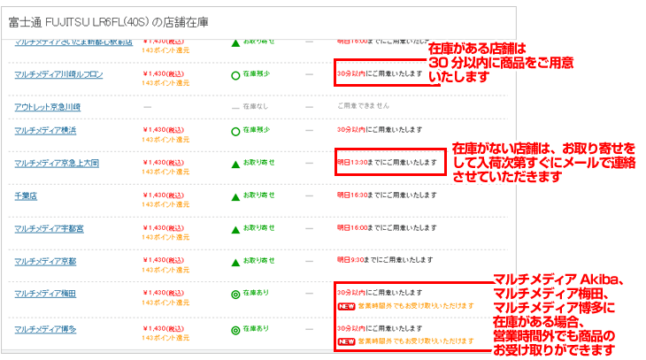The image size is (646, 360).
Task: Click the out-of-stock dash icon for アウトレット京急川崎
Action: click(x=235, y=108)
